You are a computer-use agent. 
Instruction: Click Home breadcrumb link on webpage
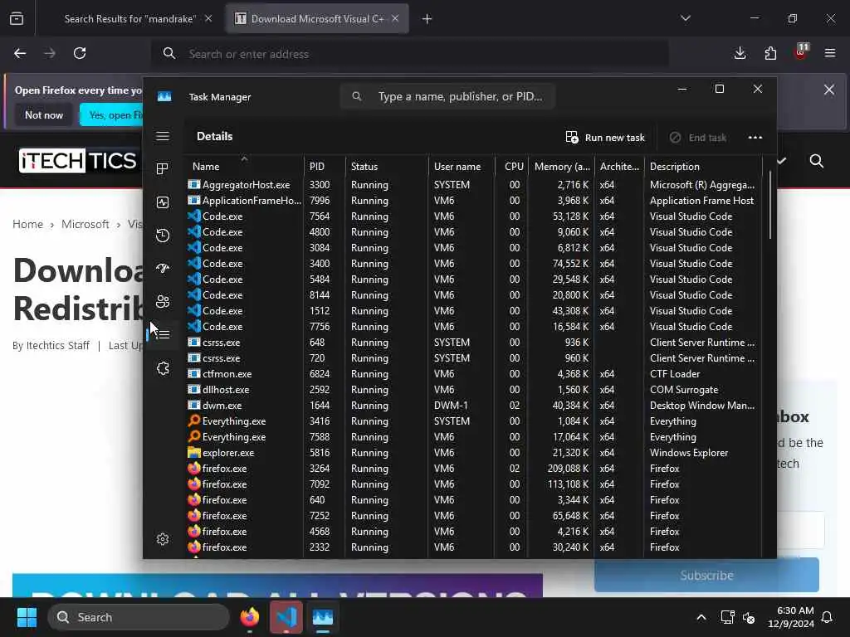click(x=27, y=224)
